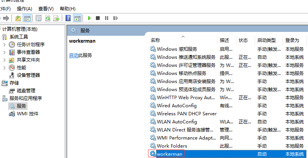Click the export list toolbar icon
The width and height of the screenshot is (308, 158).
click(56, 18)
